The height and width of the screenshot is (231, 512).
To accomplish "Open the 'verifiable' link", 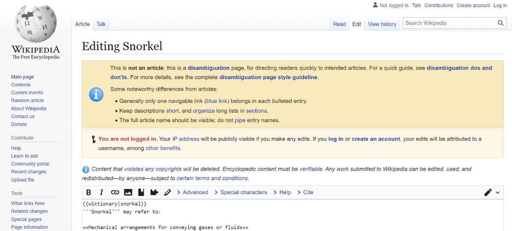I will click(311, 169).
